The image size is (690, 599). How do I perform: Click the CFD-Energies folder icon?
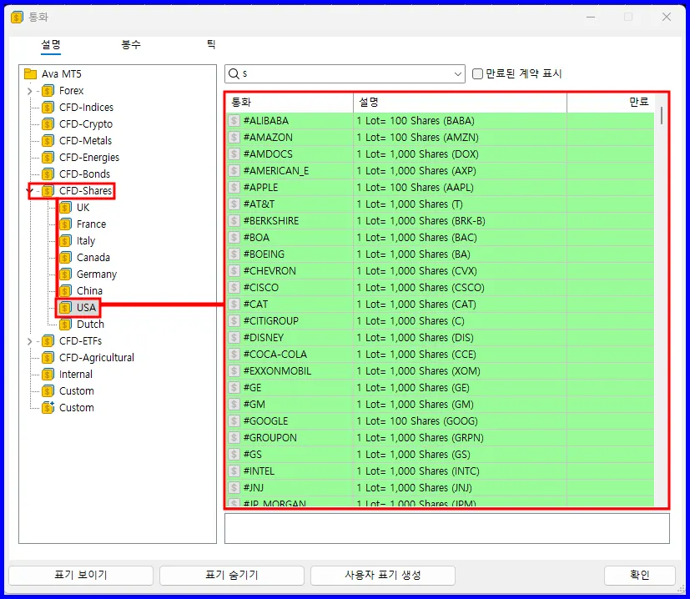point(48,158)
